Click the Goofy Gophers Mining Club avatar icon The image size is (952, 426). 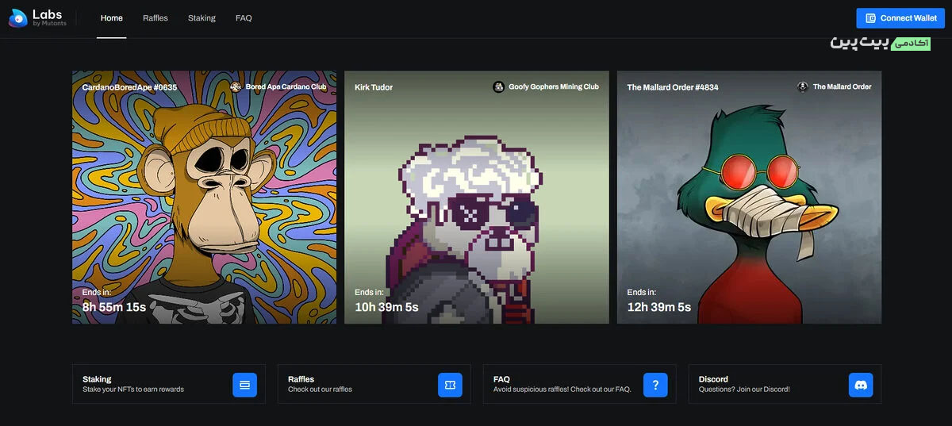[x=498, y=86]
